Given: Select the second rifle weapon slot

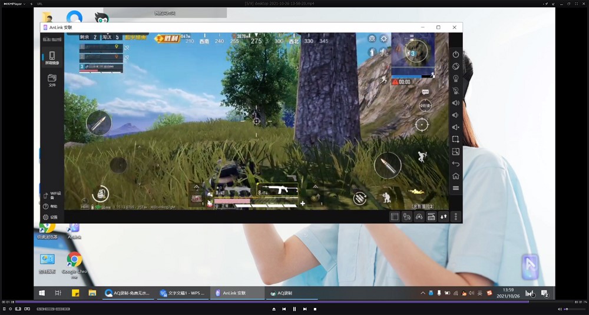Looking at the screenshot, I should [x=278, y=190].
